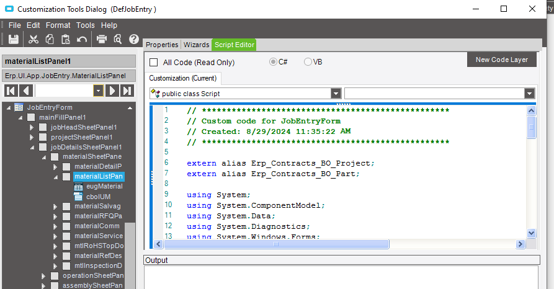
Task: Save the customization with floppy icon
Action: [x=14, y=39]
